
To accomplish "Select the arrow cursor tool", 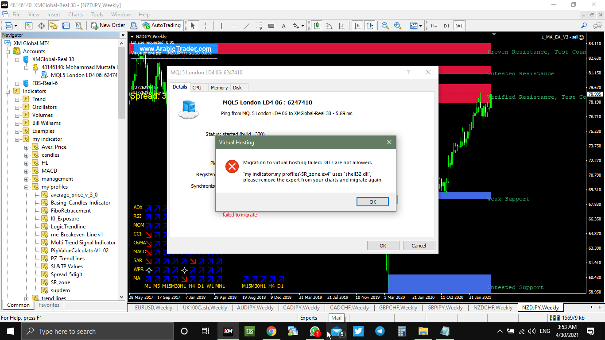I will pos(193,26).
